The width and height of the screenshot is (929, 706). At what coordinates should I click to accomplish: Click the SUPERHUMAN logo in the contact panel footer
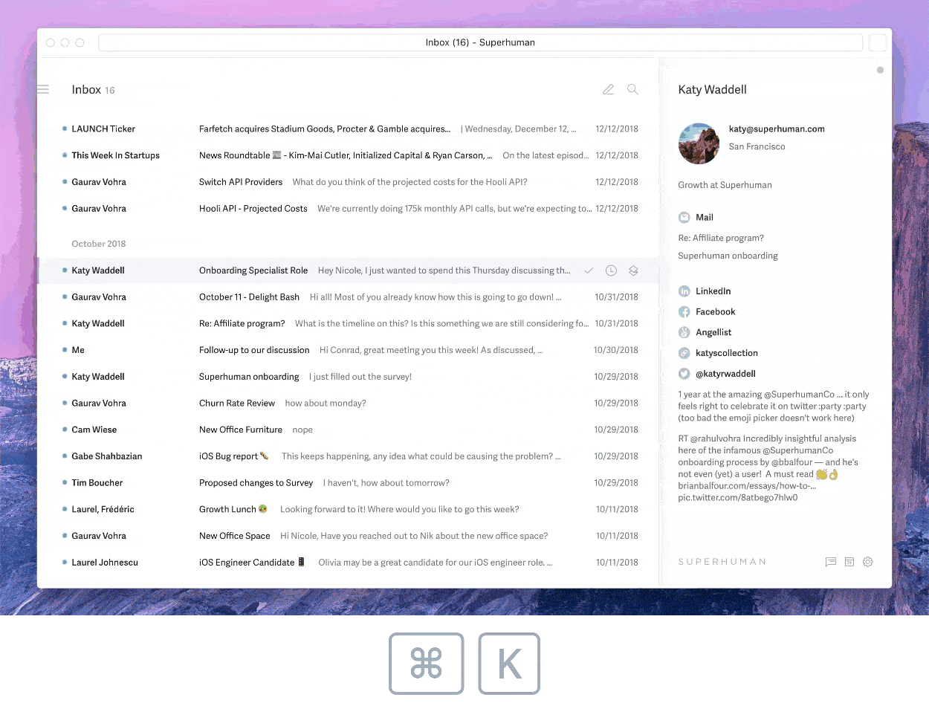click(722, 562)
